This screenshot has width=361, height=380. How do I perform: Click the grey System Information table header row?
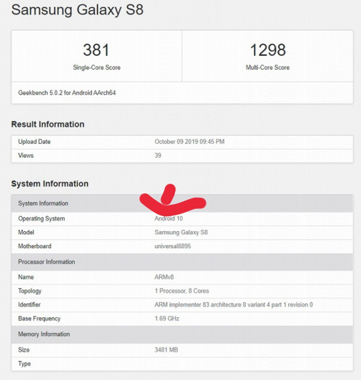[182, 203]
